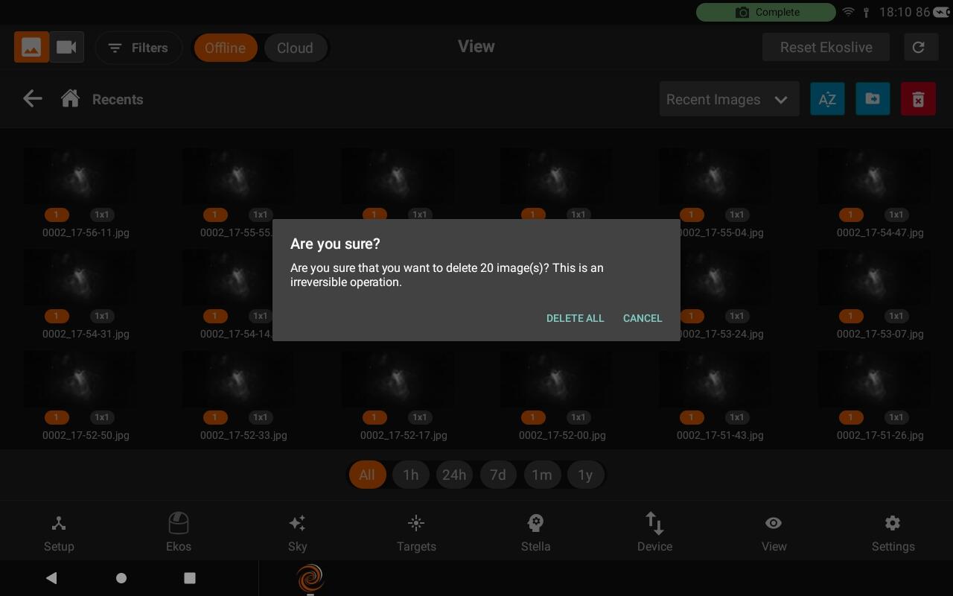Select the Offline storage toggle
Screen dimensions: 953x596
coord(225,48)
